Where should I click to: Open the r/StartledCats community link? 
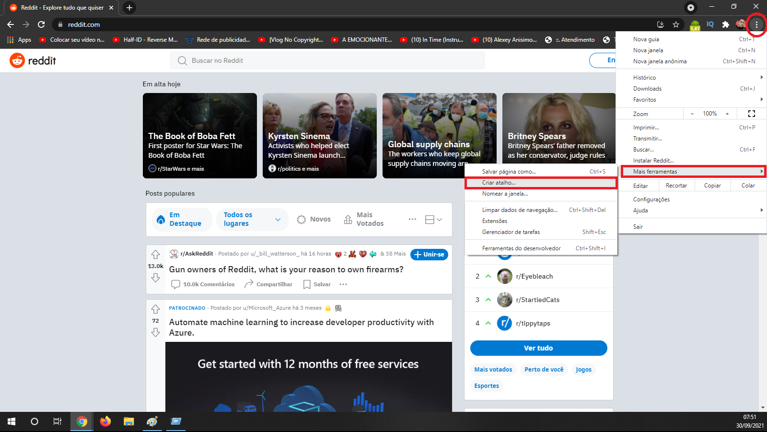pyautogui.click(x=537, y=300)
